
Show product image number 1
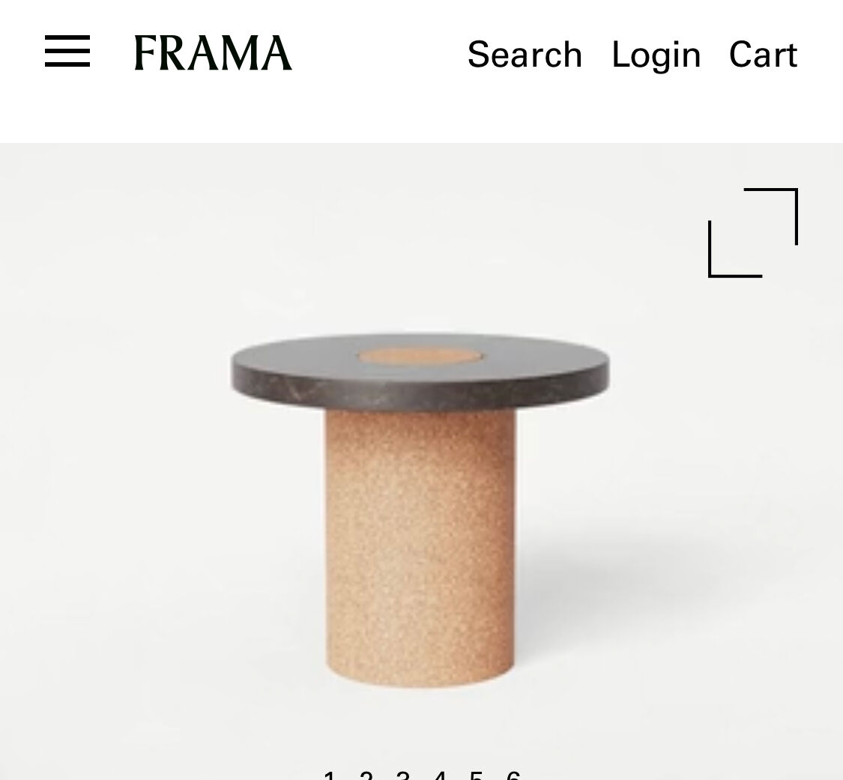coord(329,776)
